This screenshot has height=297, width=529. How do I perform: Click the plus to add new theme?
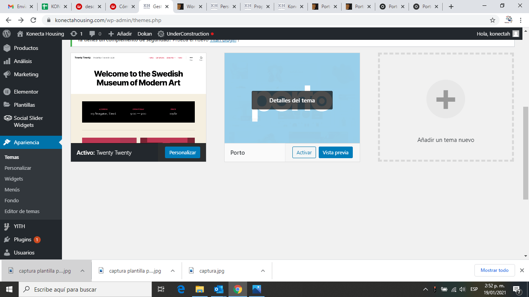[x=446, y=99]
